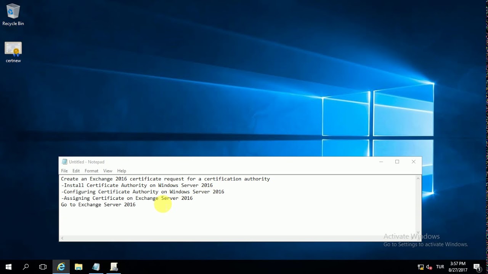Click the line '-Assigning Certificate on Exchange Server 2016'
488x274 pixels.
127,198
